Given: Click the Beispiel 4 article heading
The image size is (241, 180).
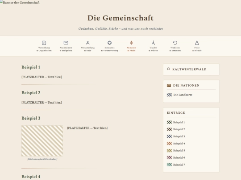Looking at the screenshot, I should 31,176.
